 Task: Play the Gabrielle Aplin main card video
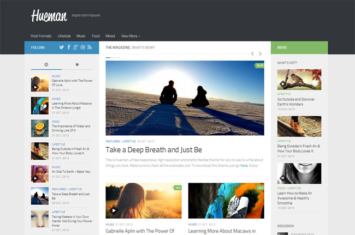click(x=114, y=210)
